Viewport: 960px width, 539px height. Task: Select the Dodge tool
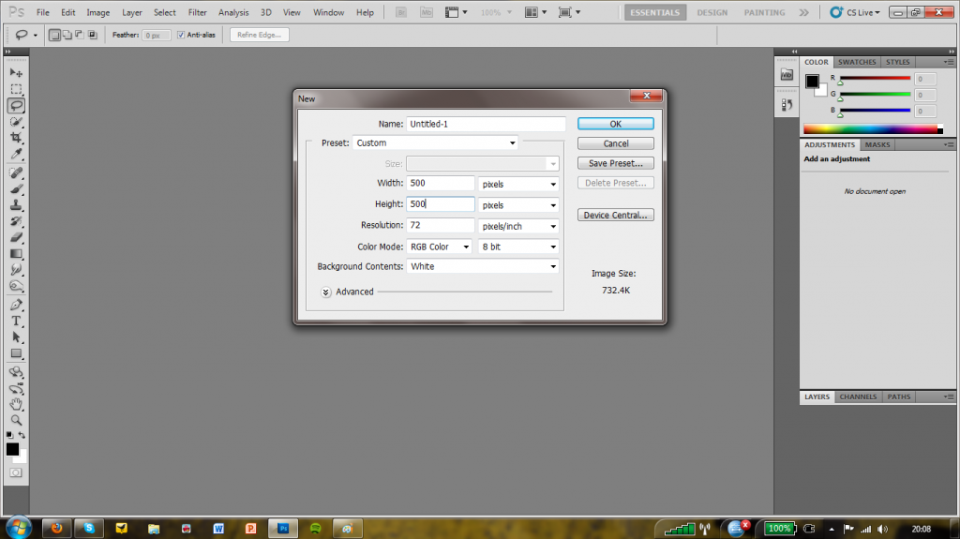pos(16,285)
